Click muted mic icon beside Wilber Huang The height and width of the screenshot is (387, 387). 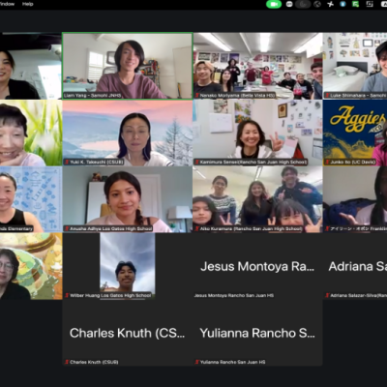pos(67,295)
